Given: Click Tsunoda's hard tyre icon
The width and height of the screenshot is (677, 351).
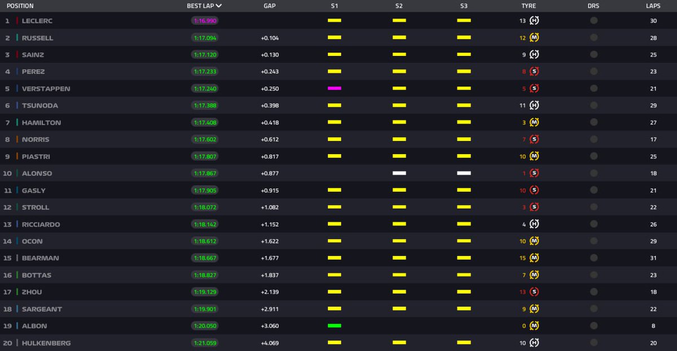Looking at the screenshot, I should (534, 105).
